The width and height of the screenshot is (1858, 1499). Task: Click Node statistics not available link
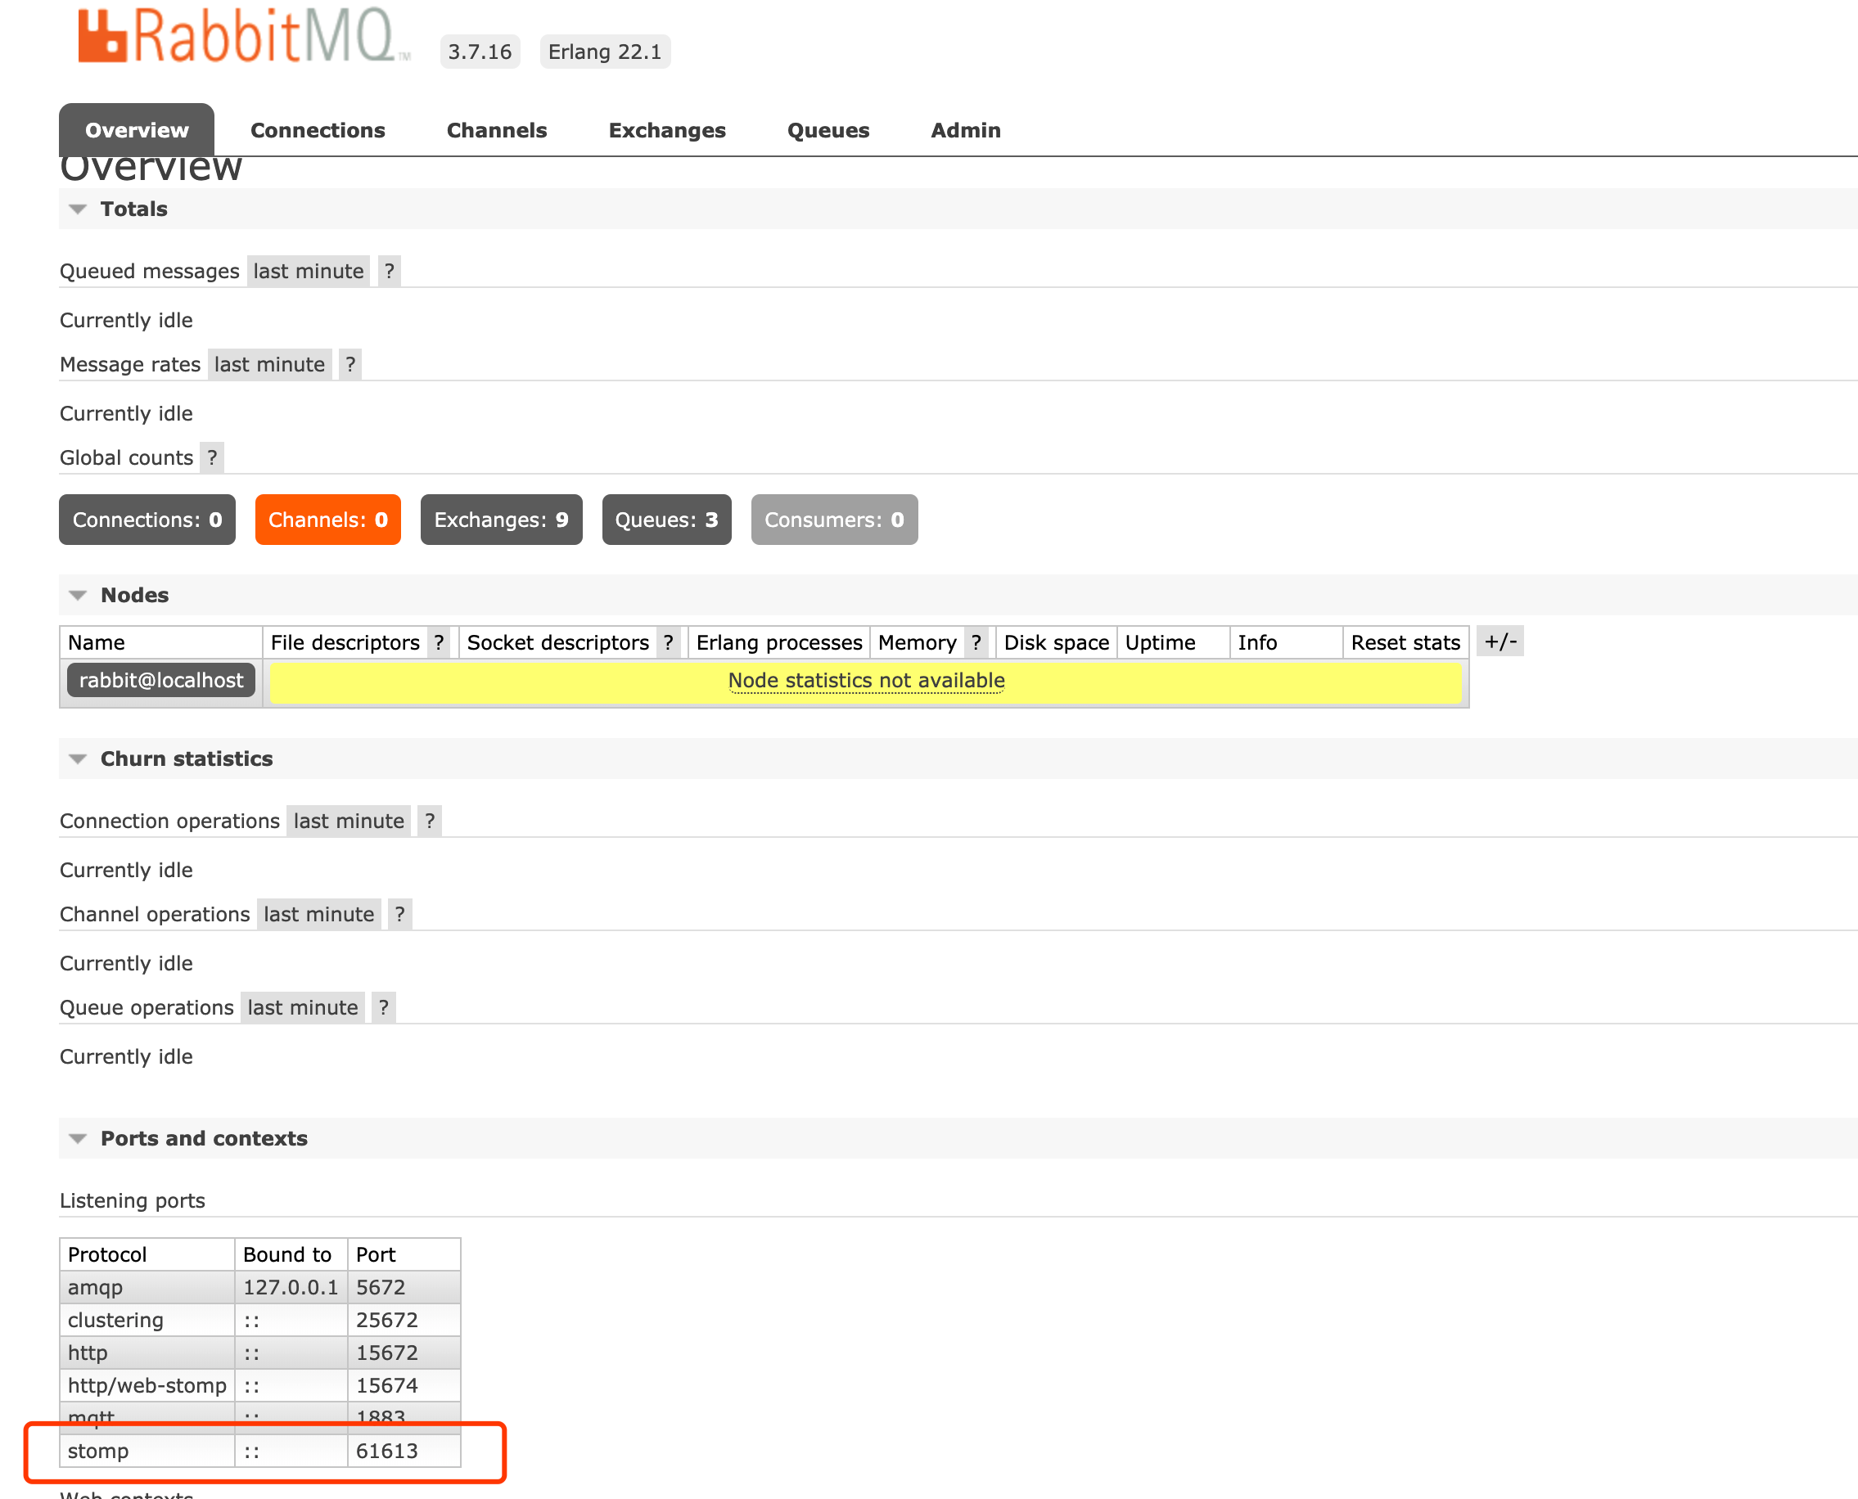point(865,681)
